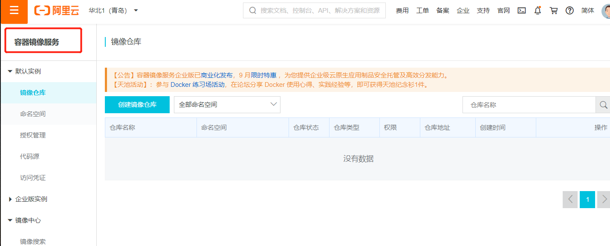
Task: Focus the top global search field
Action: coord(314,10)
